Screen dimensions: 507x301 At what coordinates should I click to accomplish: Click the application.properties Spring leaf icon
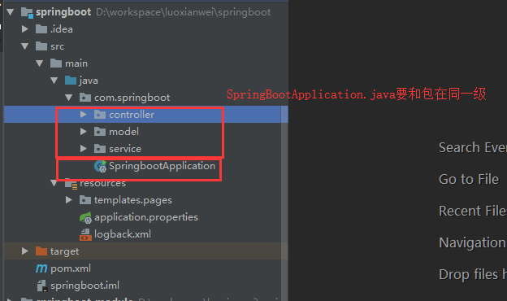tap(85, 217)
